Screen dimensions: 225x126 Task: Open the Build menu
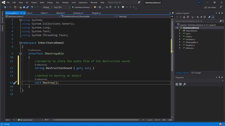coord(42,2)
